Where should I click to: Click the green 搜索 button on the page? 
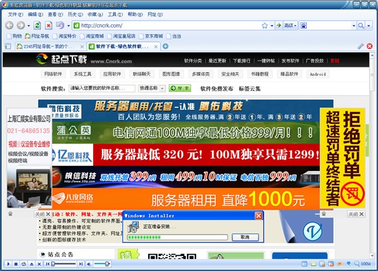180,88
